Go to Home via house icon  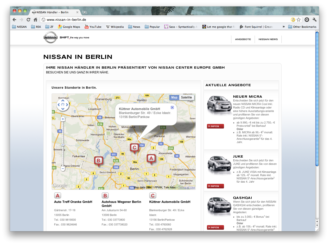click(35, 20)
